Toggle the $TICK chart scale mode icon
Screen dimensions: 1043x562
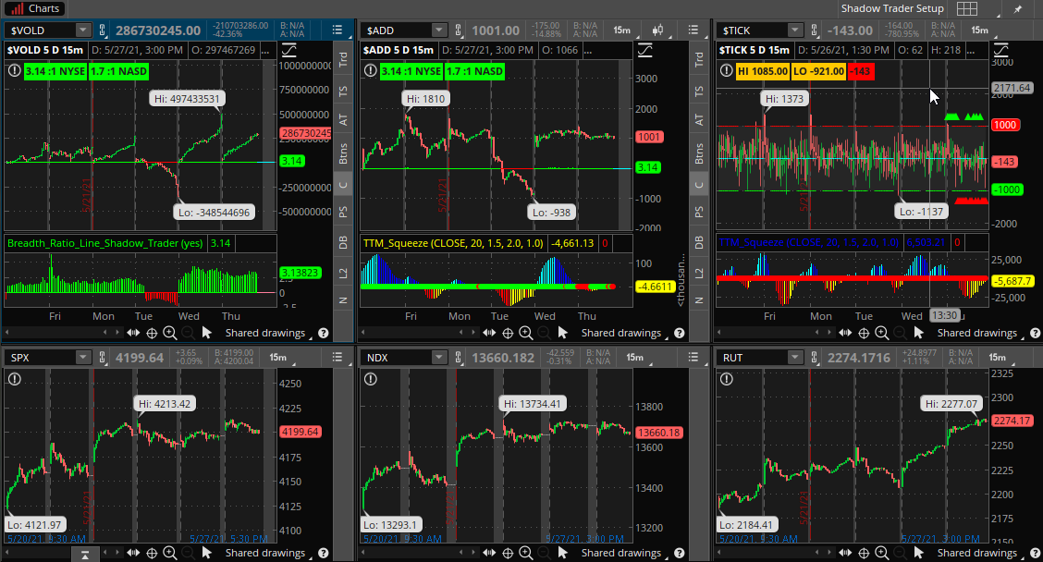(x=1002, y=49)
